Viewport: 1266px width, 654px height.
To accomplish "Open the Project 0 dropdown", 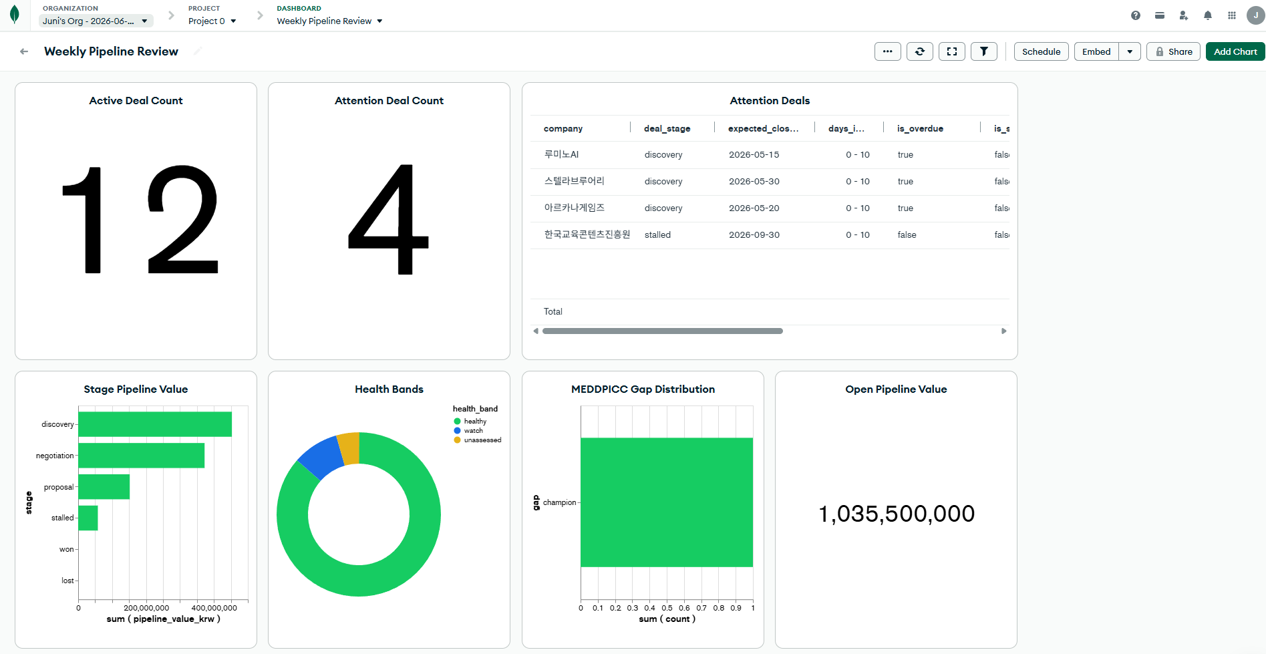I will (x=212, y=21).
